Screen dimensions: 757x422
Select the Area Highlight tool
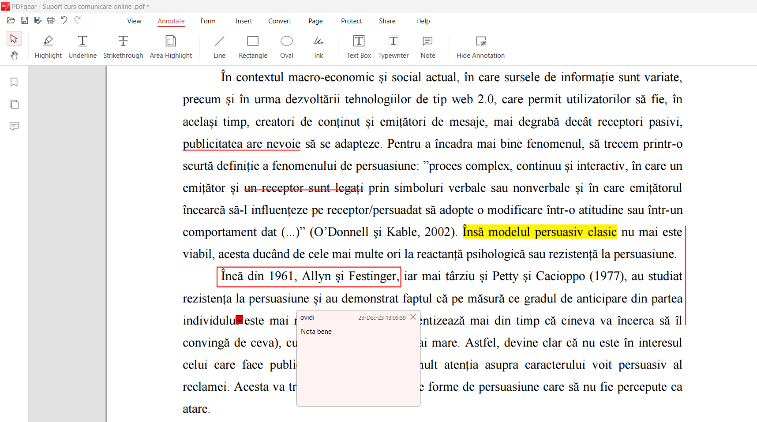pos(171,46)
